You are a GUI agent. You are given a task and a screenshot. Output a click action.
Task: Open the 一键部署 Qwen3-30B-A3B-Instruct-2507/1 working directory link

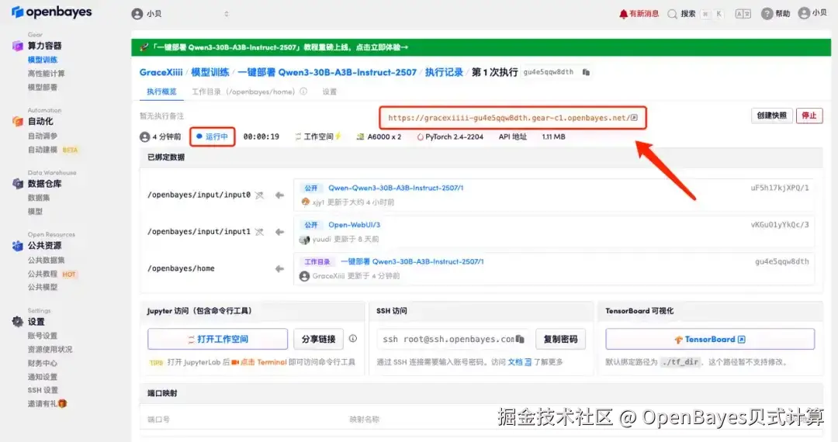412,261
